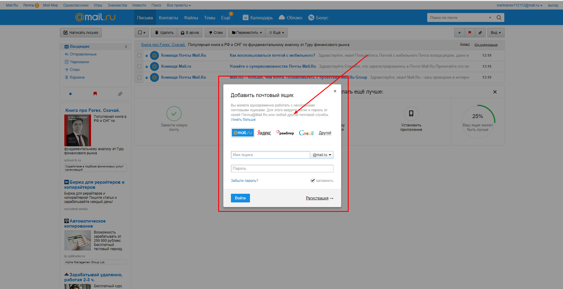This screenshot has width=563, height=289.
Task: Click sidebar unread blue dot filter
Action: (70, 94)
